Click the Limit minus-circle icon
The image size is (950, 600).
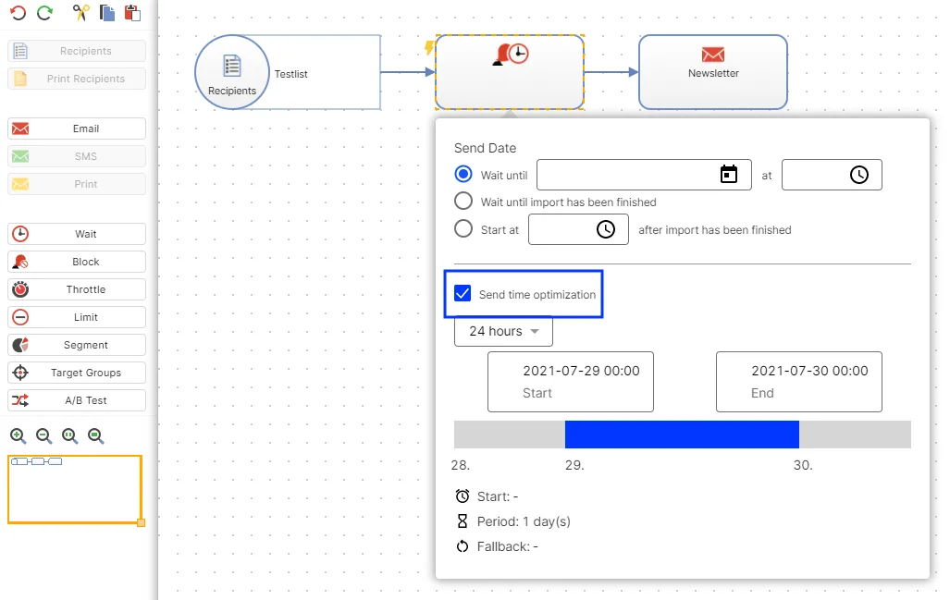(20, 317)
